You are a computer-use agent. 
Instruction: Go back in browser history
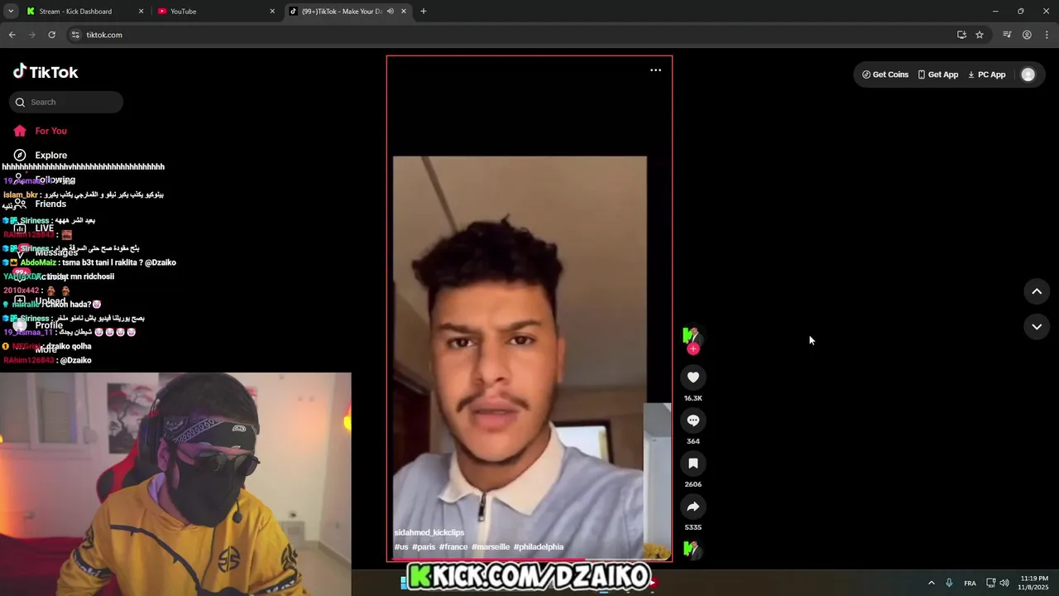[x=12, y=35]
